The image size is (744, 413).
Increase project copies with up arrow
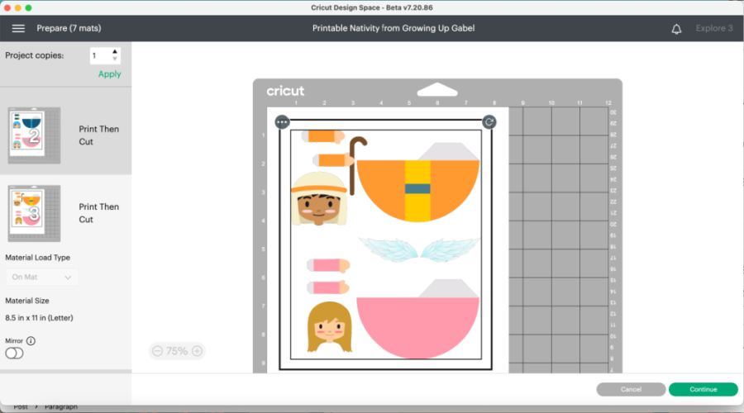[115, 52]
